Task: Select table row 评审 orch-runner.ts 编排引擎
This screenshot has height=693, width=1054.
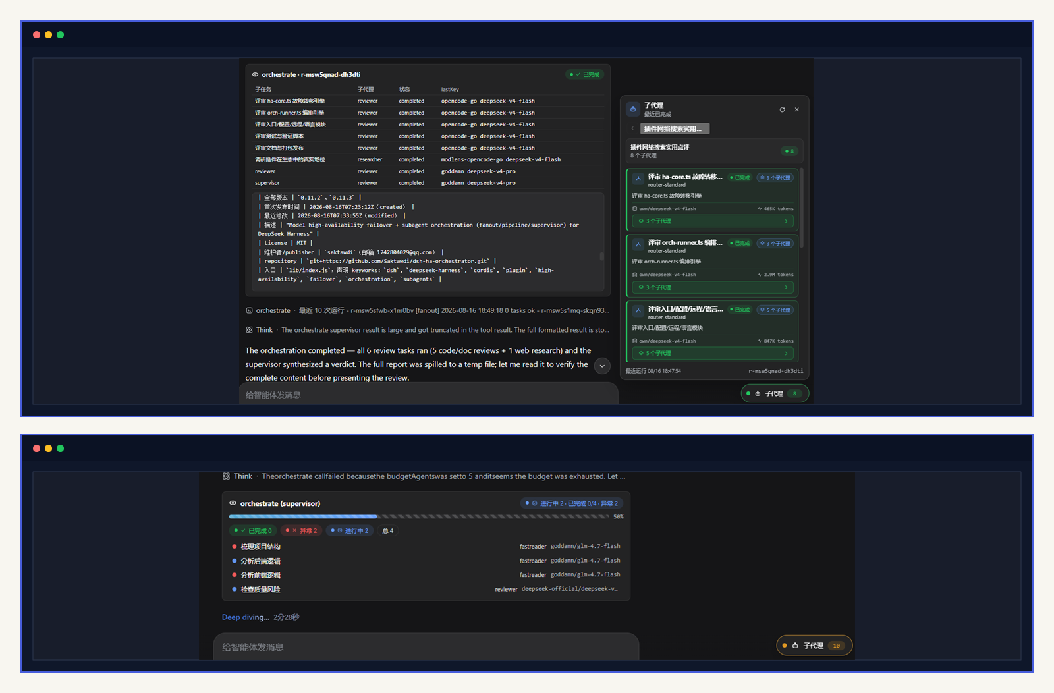Action: tap(428, 113)
